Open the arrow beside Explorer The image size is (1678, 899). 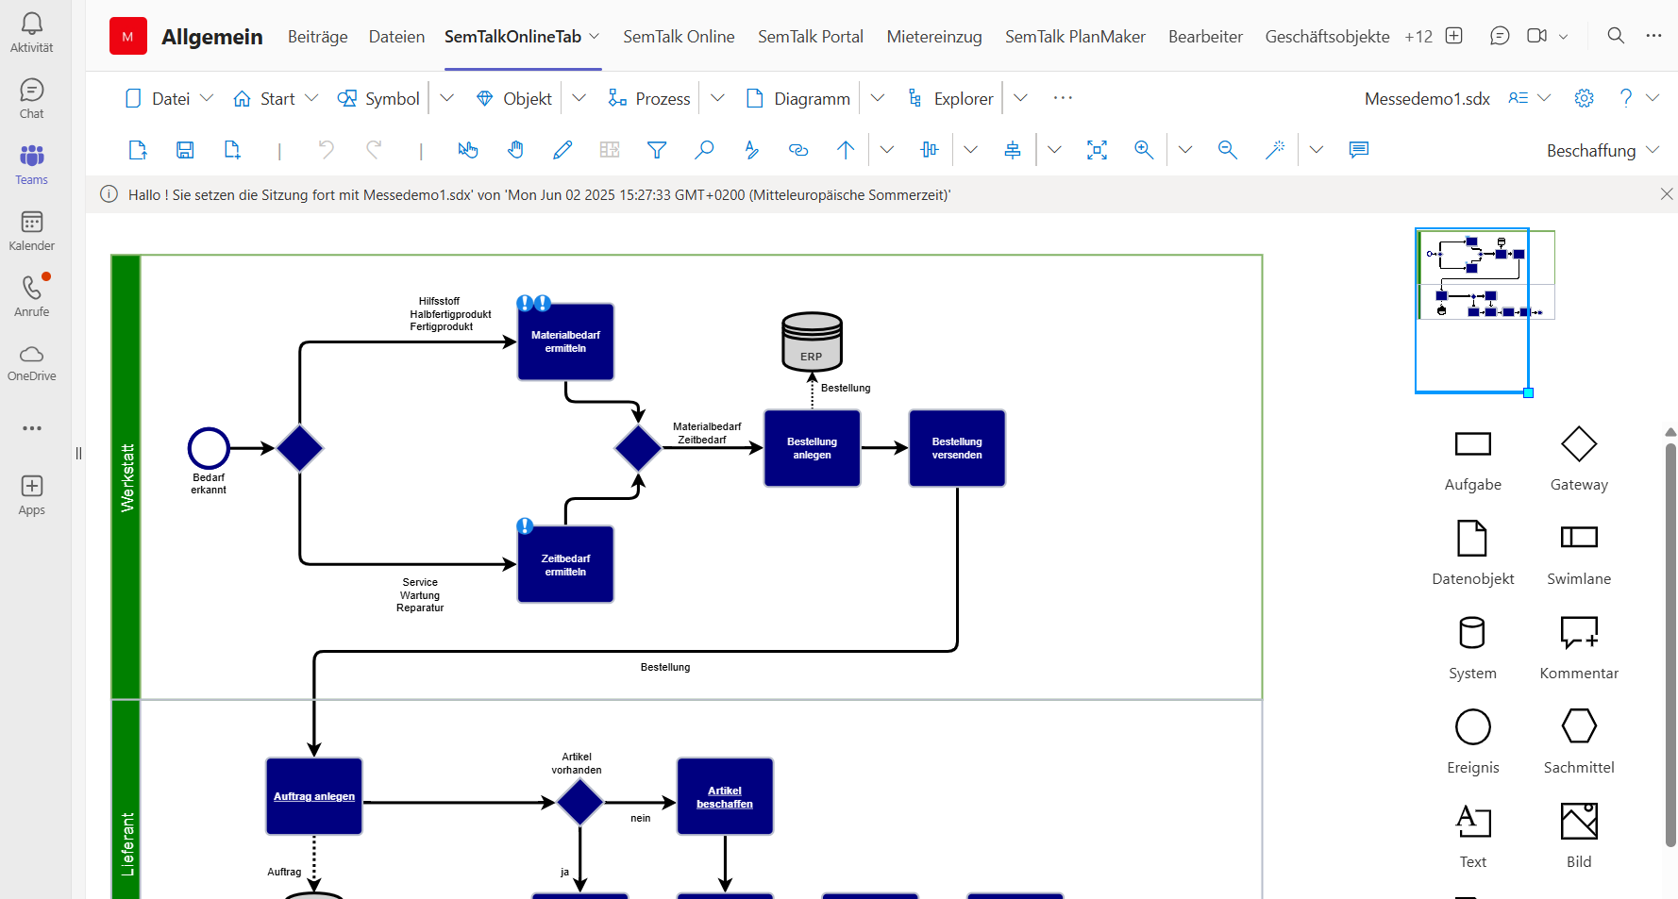(1020, 98)
